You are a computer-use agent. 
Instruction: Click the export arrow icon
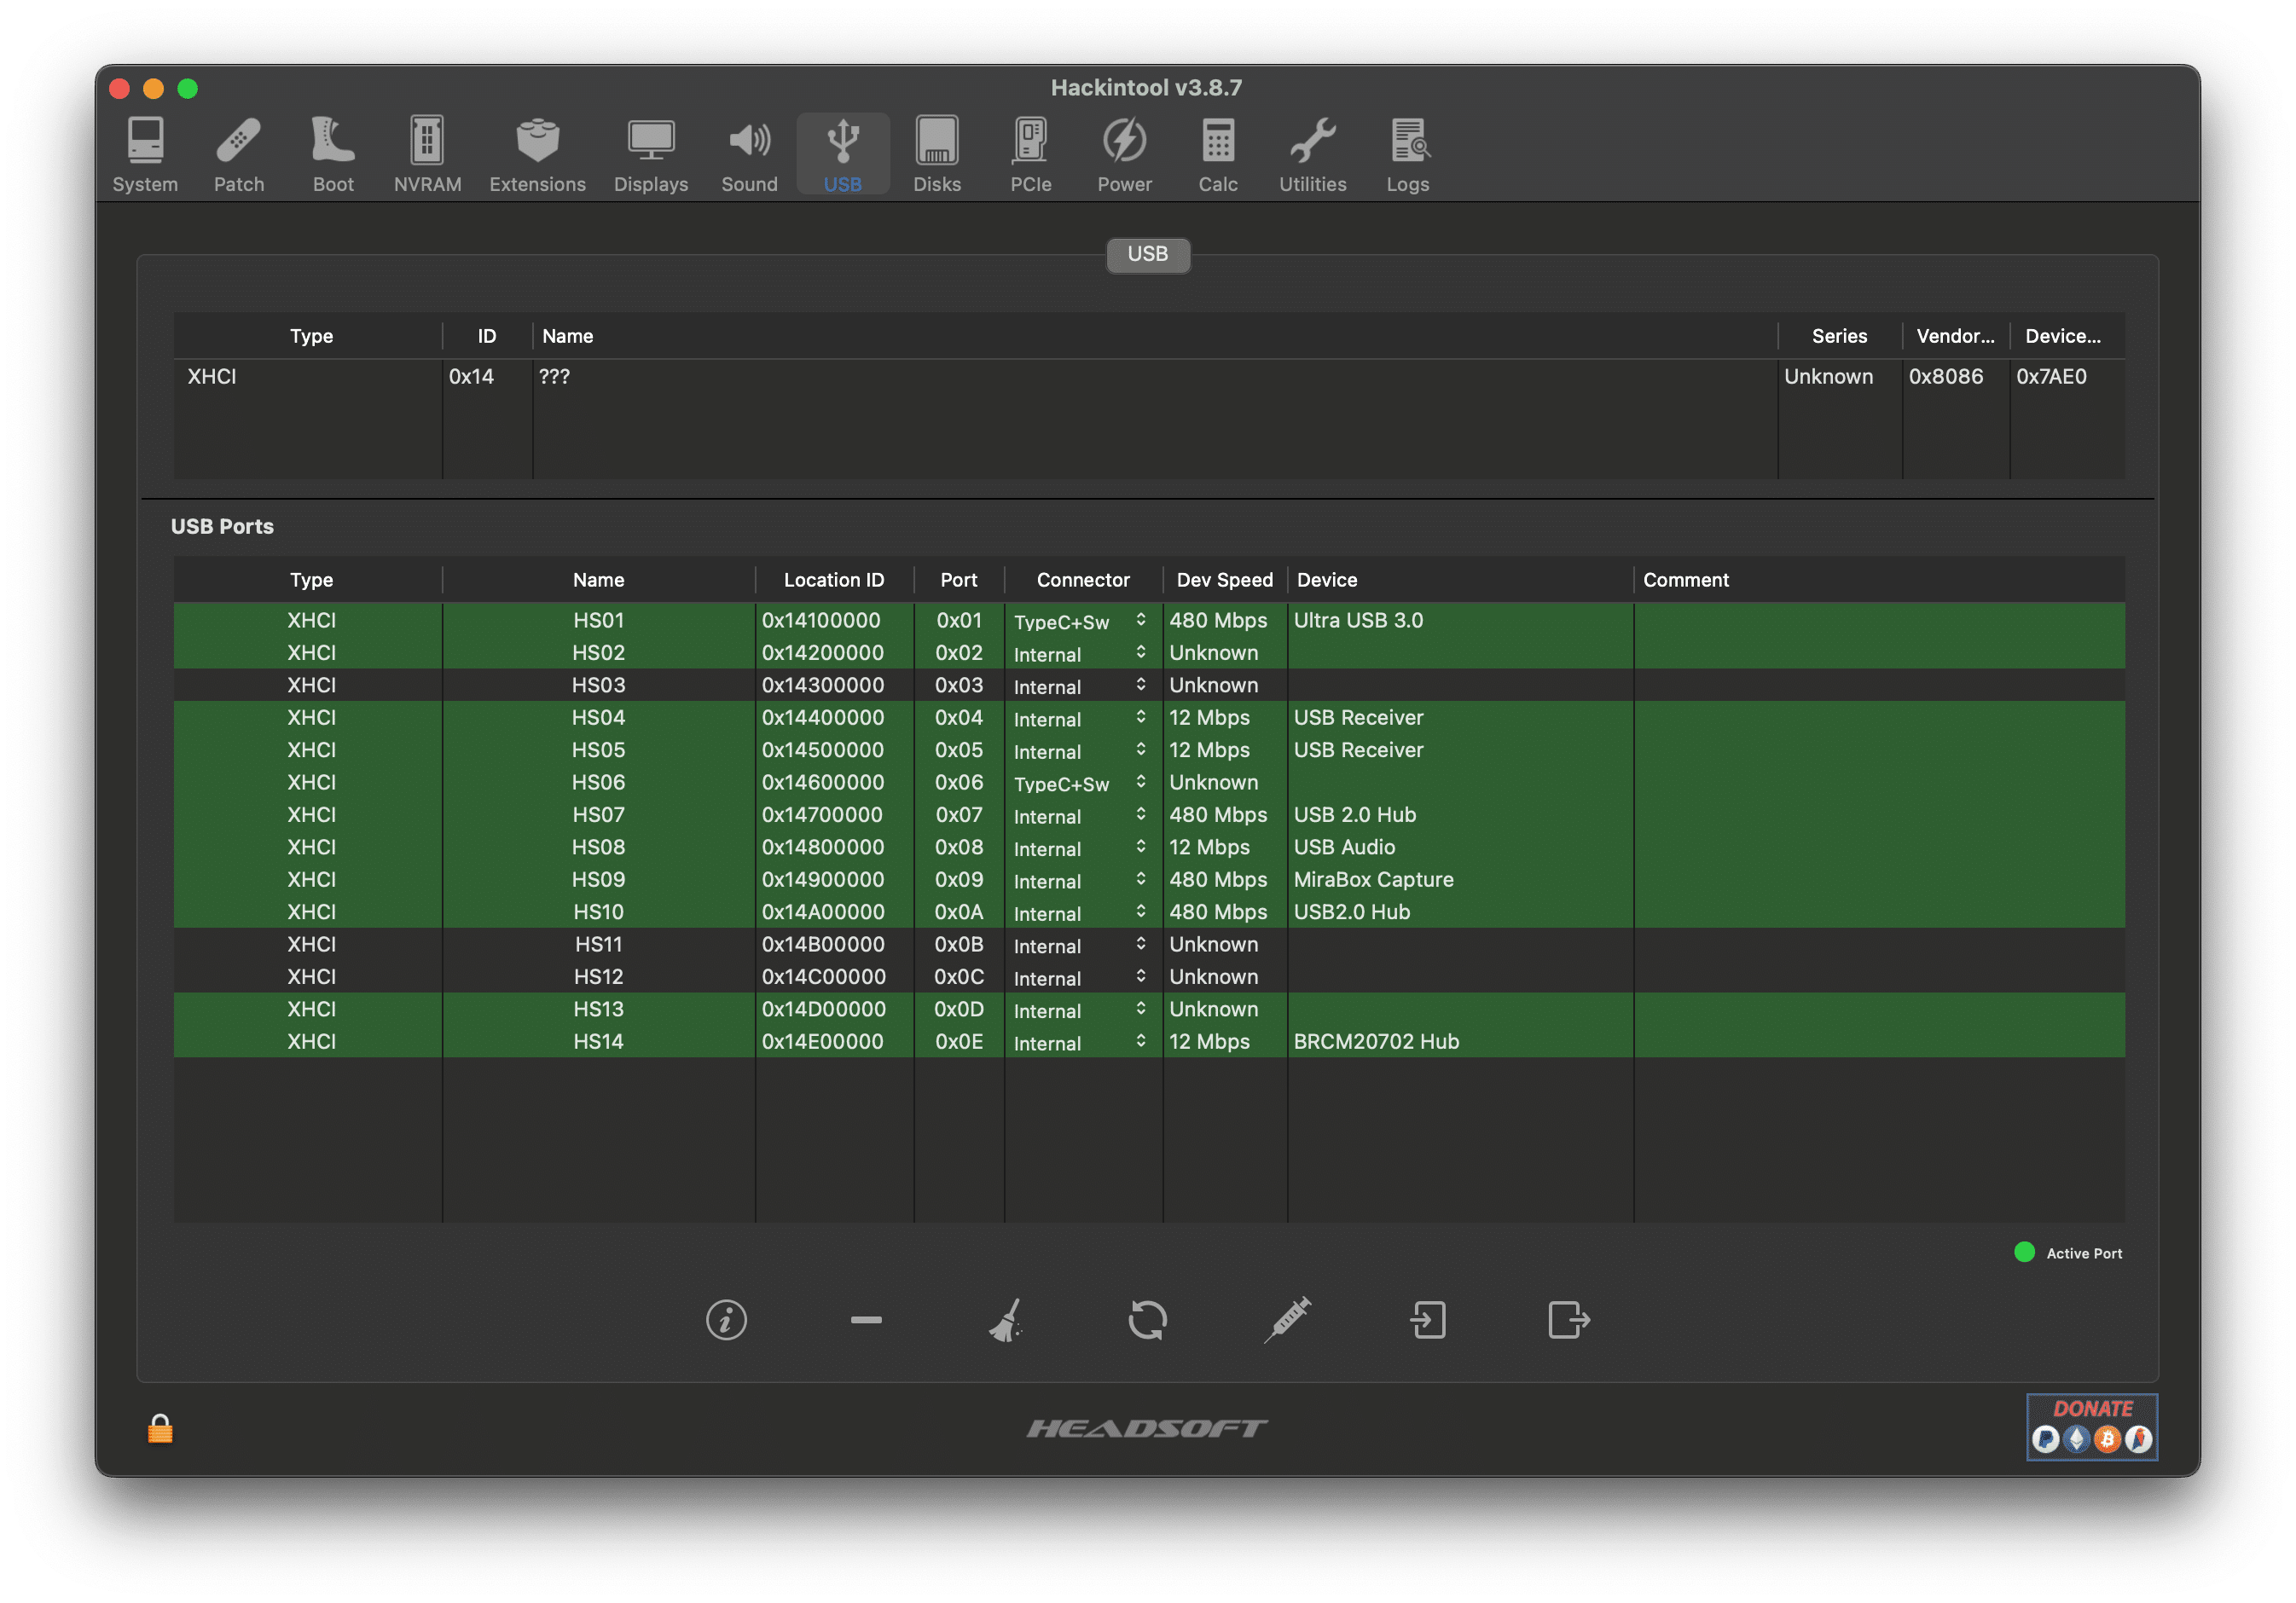point(1568,1320)
